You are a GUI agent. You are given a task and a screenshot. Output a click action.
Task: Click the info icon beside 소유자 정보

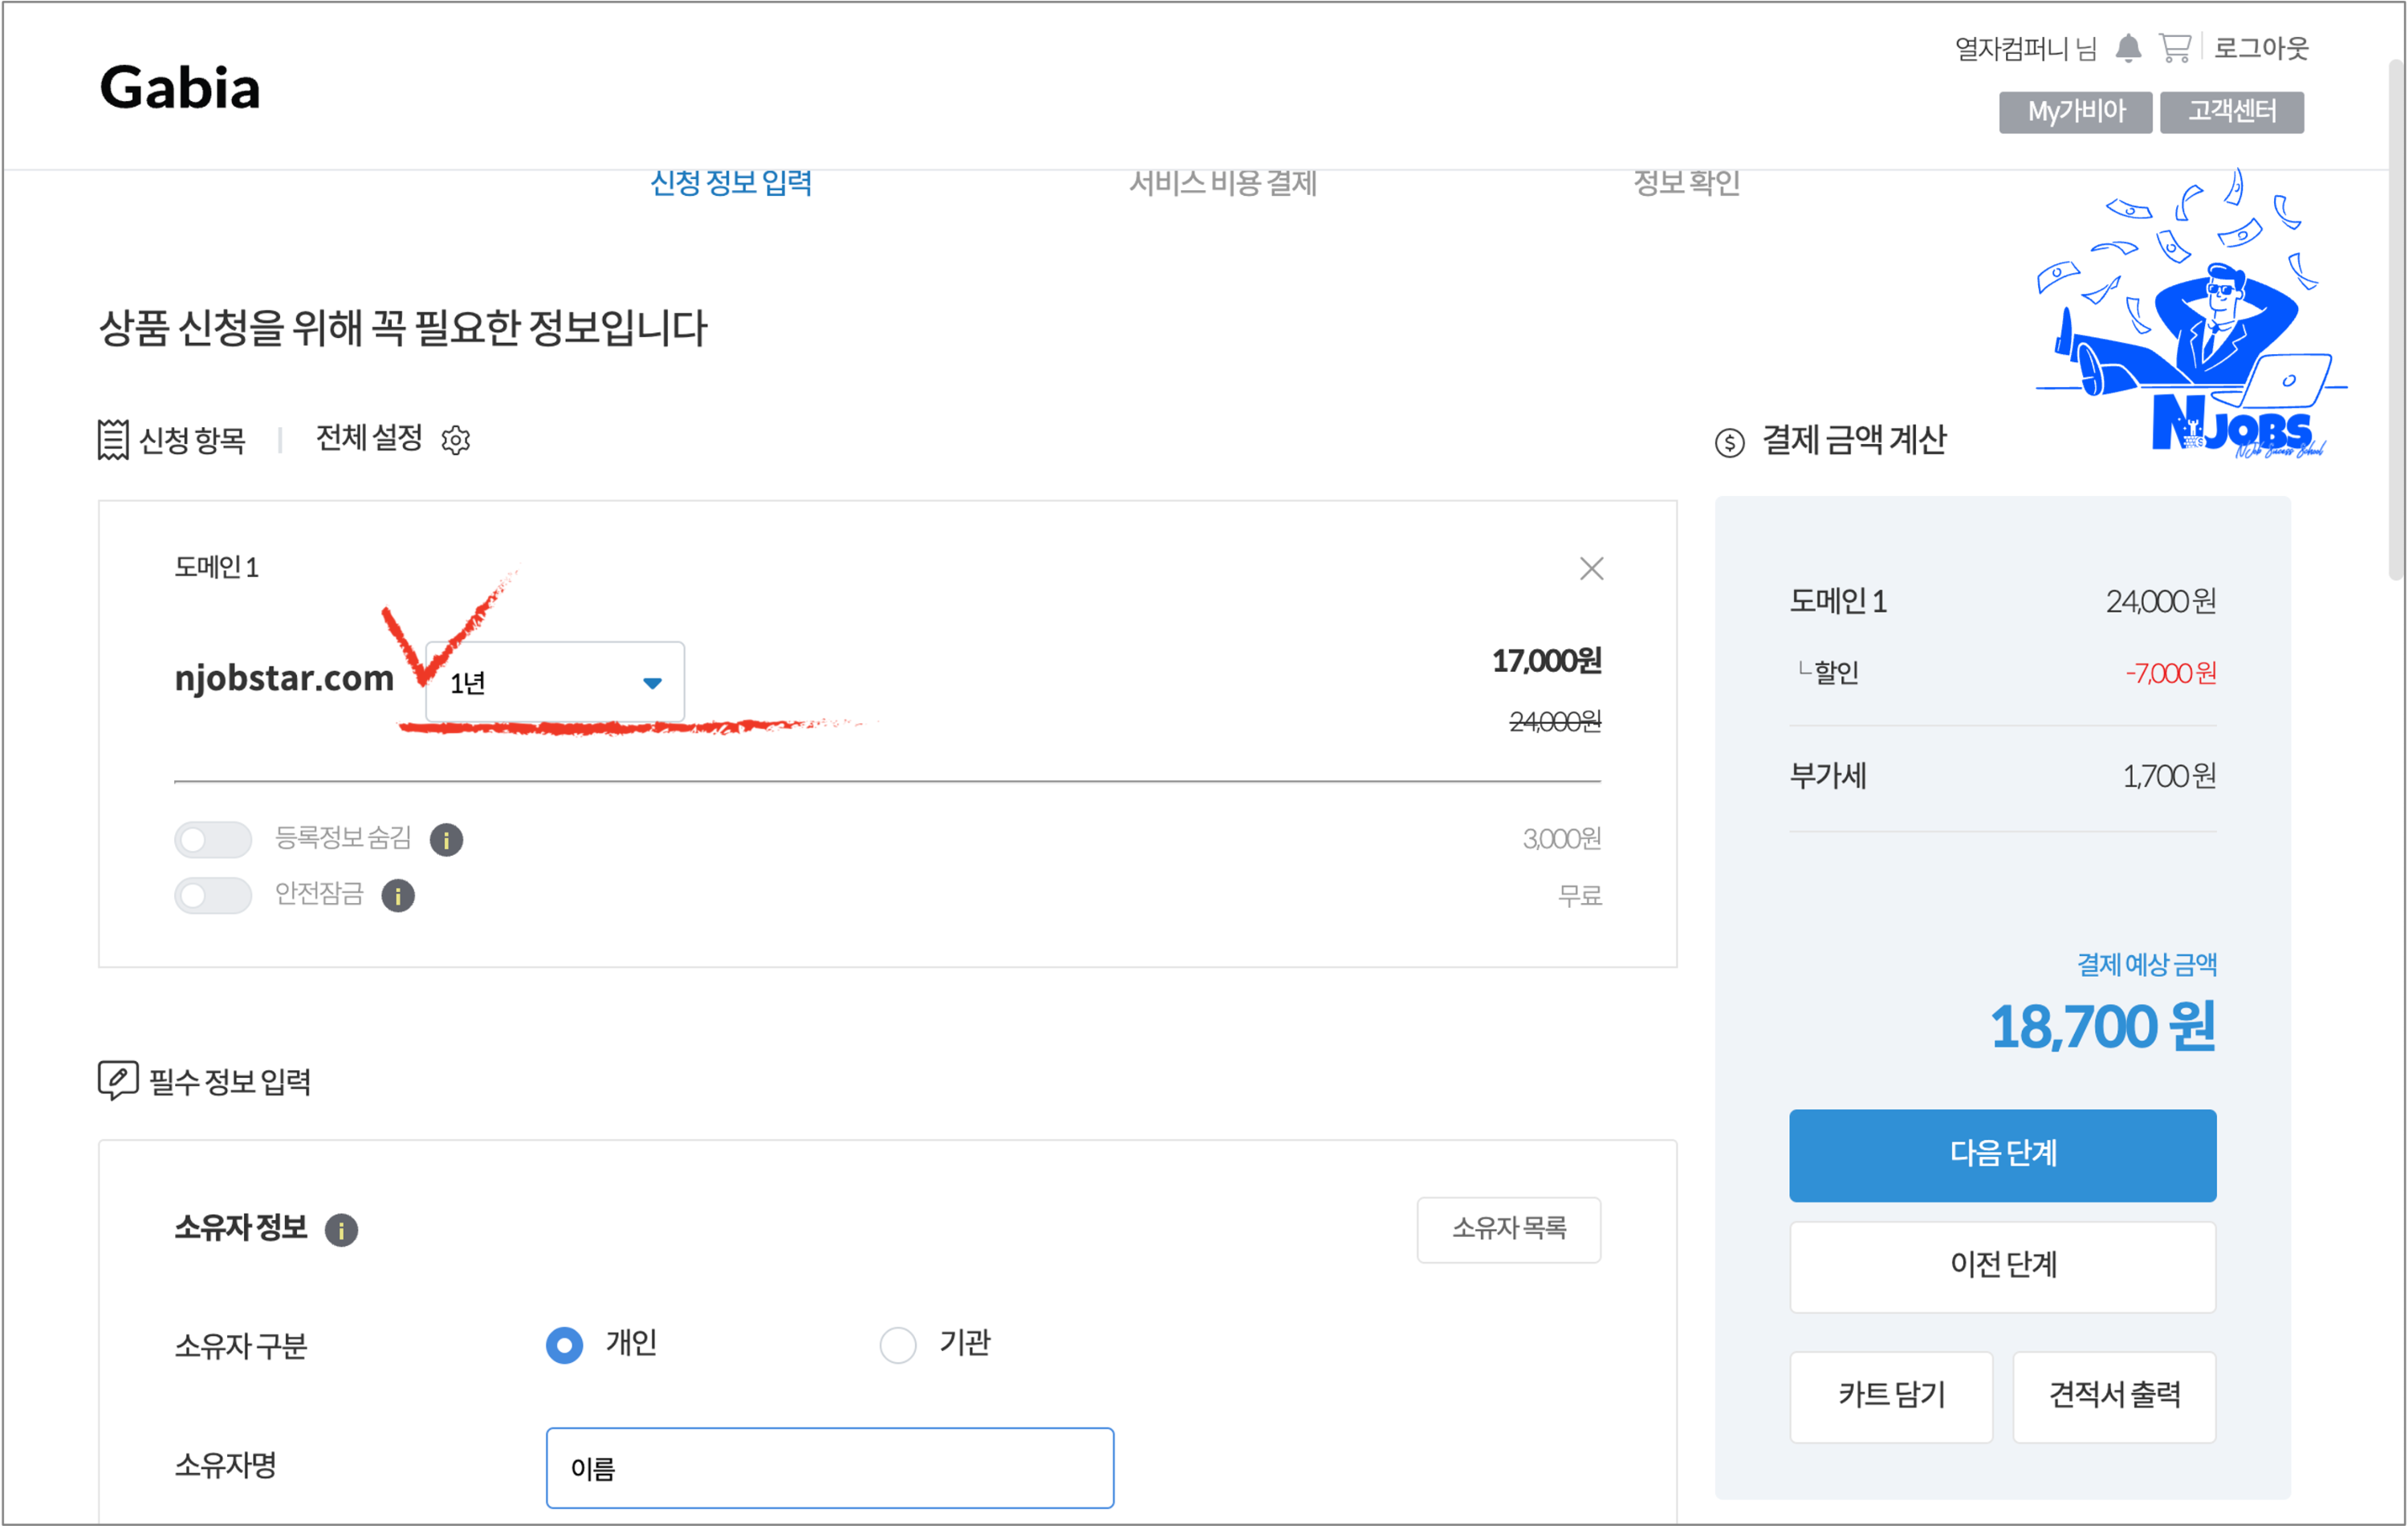coord(341,1229)
